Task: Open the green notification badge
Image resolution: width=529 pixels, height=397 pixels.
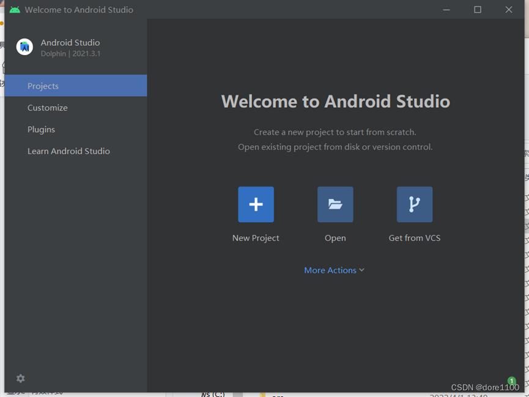Action: click(511, 381)
